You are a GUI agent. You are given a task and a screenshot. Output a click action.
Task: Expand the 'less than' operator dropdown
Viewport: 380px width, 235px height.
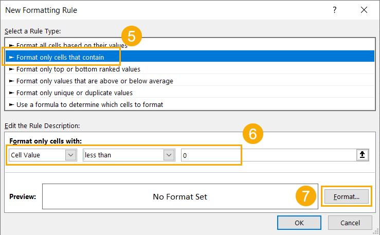coord(169,155)
